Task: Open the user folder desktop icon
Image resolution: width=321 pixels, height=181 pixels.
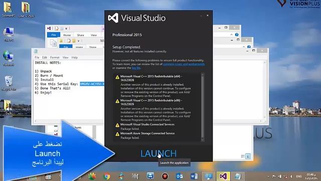Action: click(x=9, y=9)
